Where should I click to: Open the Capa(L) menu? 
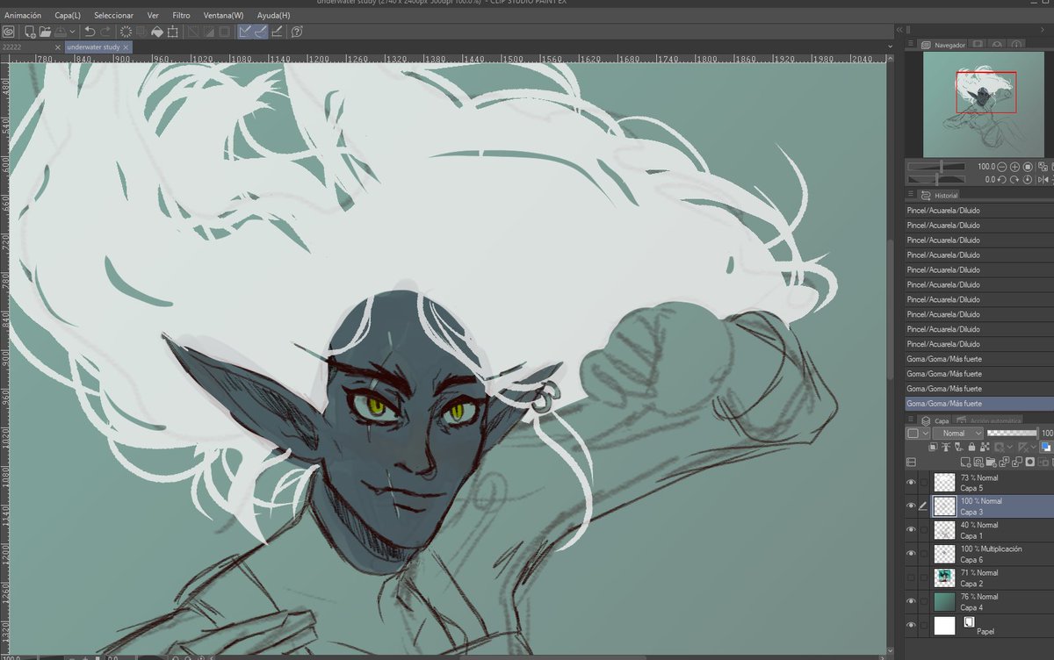(x=68, y=15)
